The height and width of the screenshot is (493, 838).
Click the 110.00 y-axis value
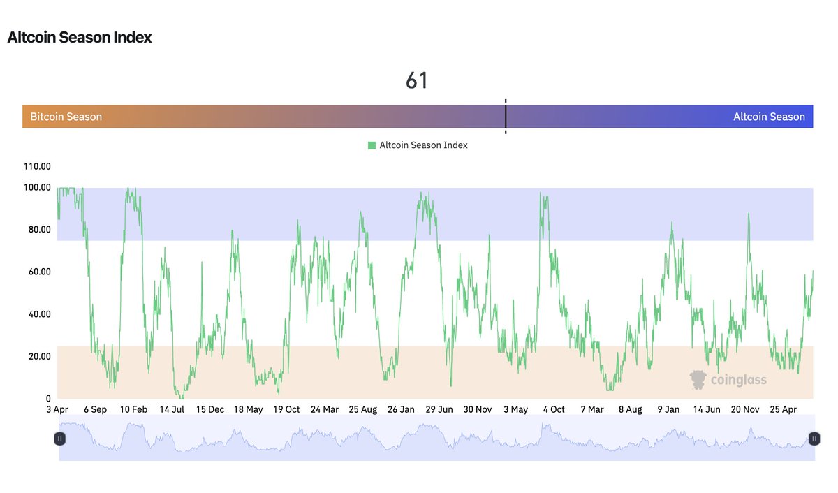37,166
